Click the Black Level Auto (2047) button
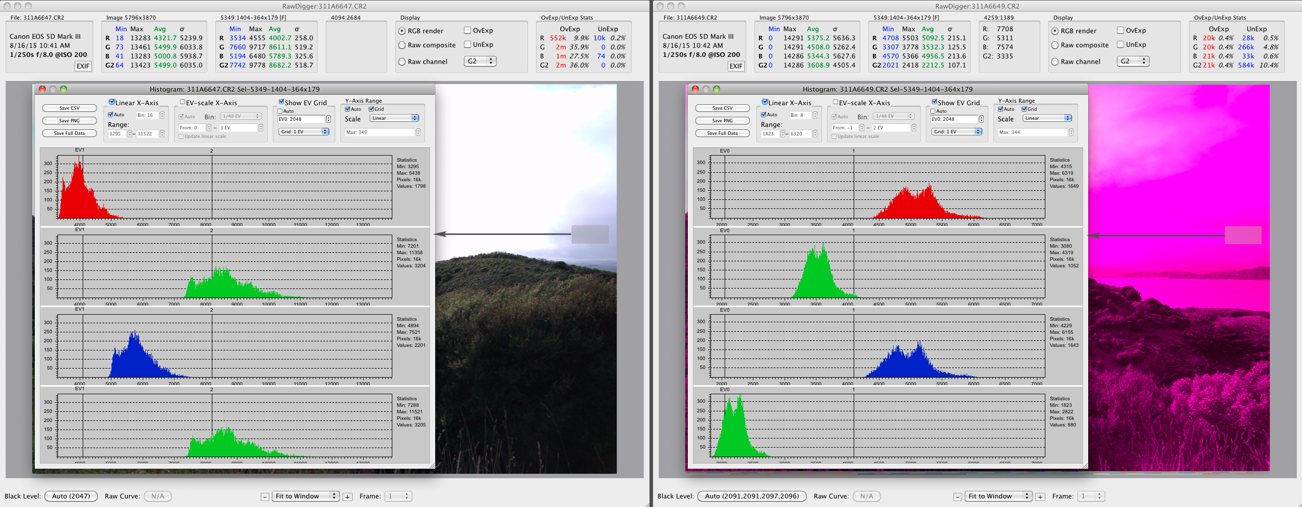Image resolution: width=1302 pixels, height=507 pixels. [71, 496]
